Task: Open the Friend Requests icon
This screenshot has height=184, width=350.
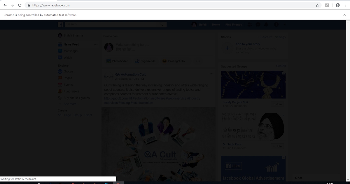Action: pos(249,25)
